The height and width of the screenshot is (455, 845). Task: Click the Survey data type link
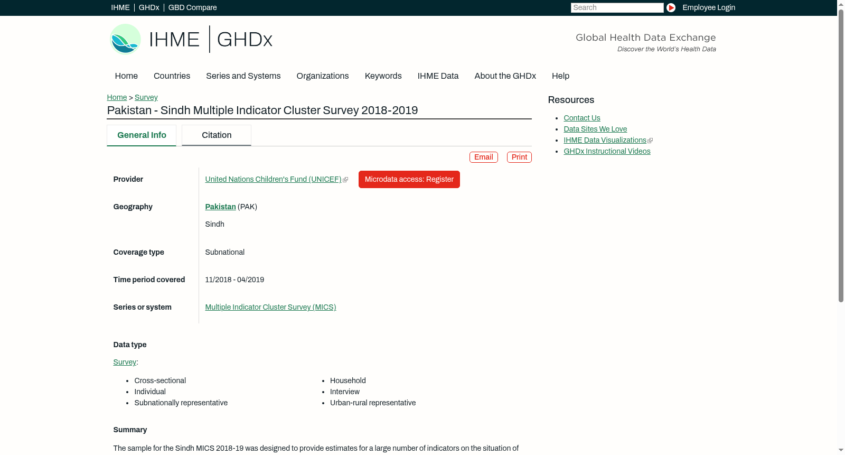[x=125, y=362]
